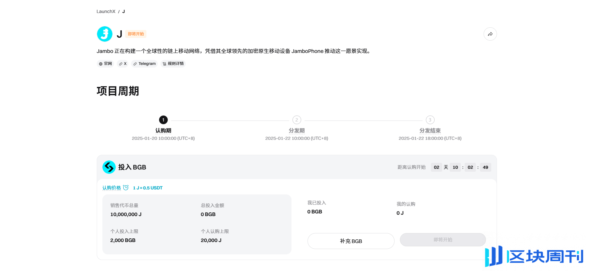The width and height of the screenshot is (593, 271).
Task: Click the countdown days box
Action: click(436, 167)
